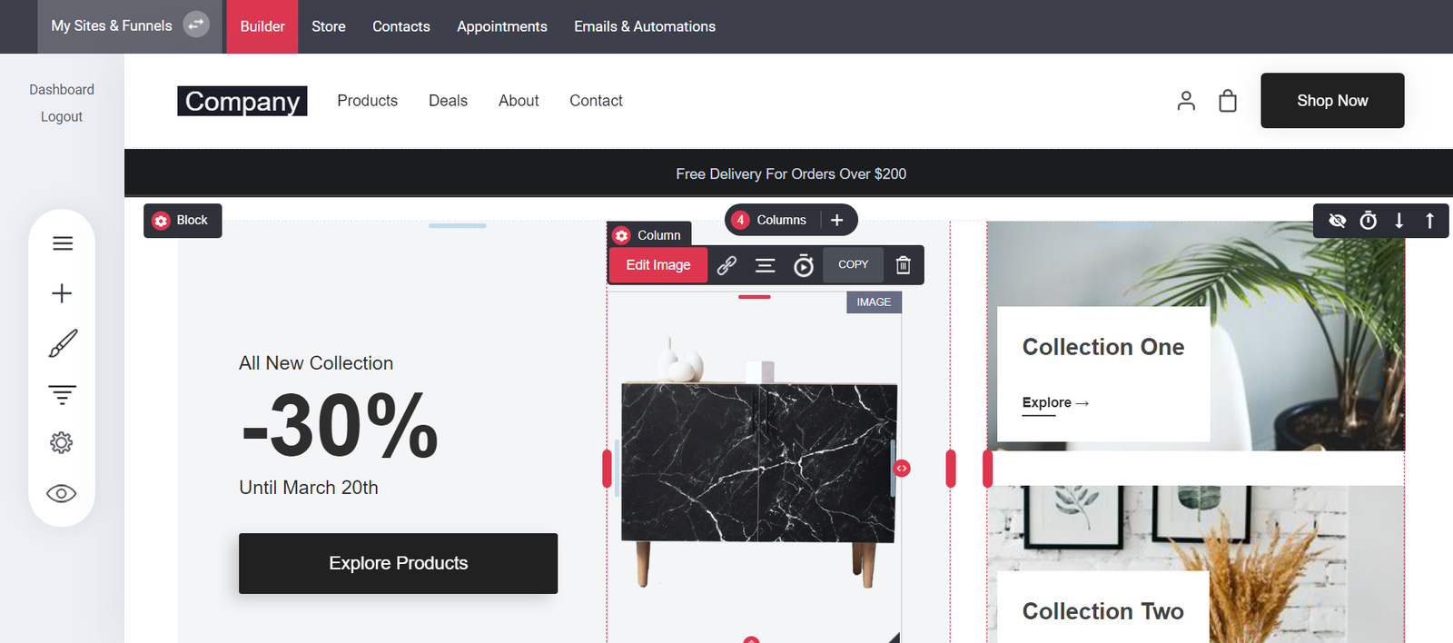This screenshot has width=1453, height=643.
Task: Click the COPY button in image toolbar
Action: [x=854, y=265]
